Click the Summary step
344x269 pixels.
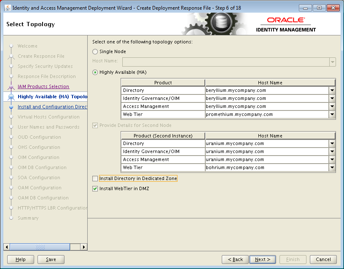coord(28,218)
